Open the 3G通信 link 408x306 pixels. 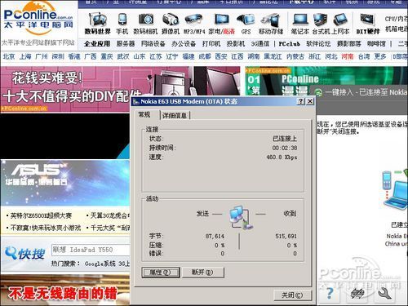pos(260,43)
